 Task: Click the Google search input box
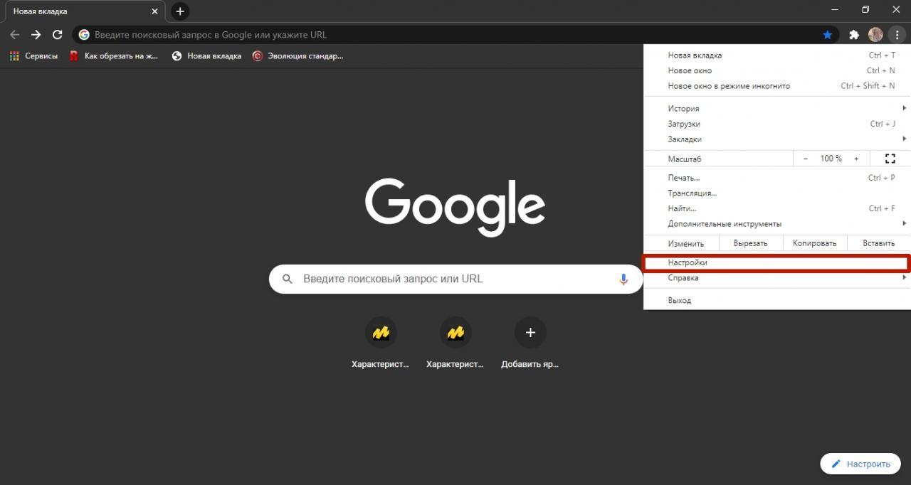(455, 279)
